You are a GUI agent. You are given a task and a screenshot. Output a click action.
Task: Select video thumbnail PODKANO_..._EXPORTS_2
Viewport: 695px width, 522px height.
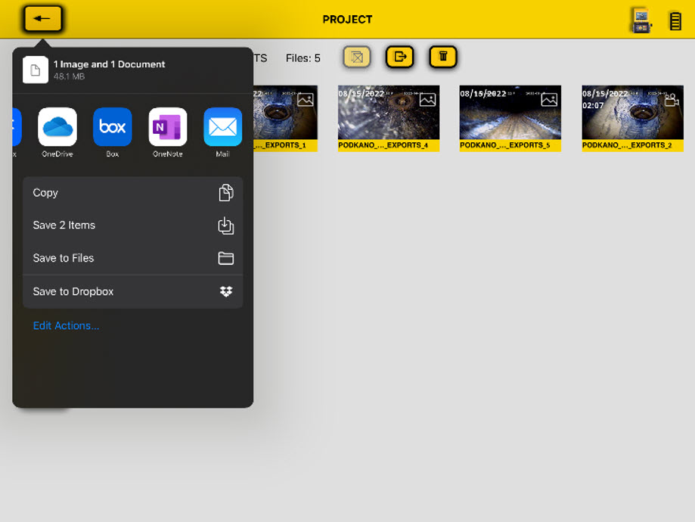click(632, 119)
